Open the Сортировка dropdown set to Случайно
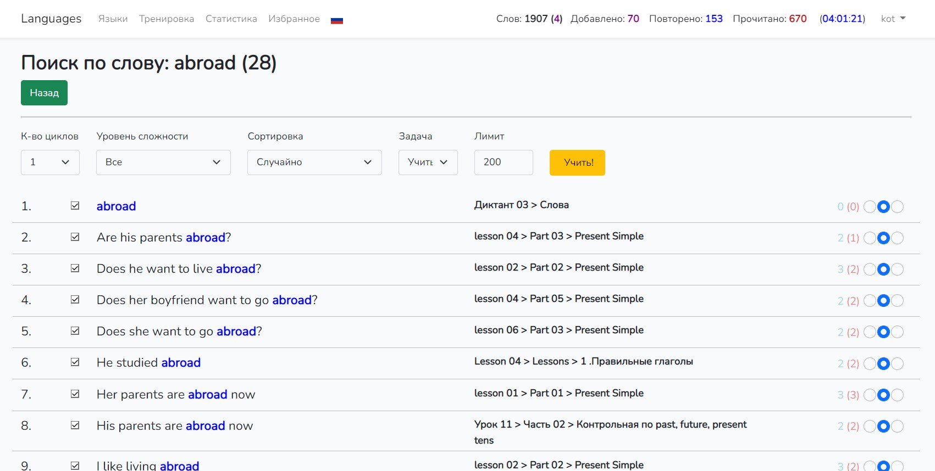 [x=314, y=162]
